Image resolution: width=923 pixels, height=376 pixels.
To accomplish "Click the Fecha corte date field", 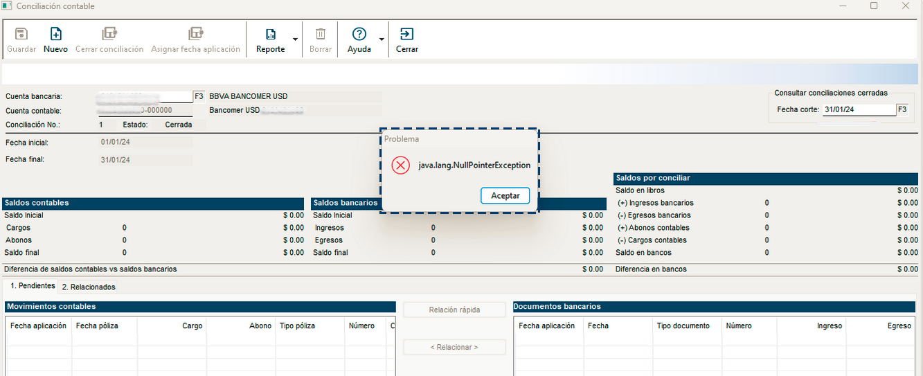I will [x=859, y=109].
